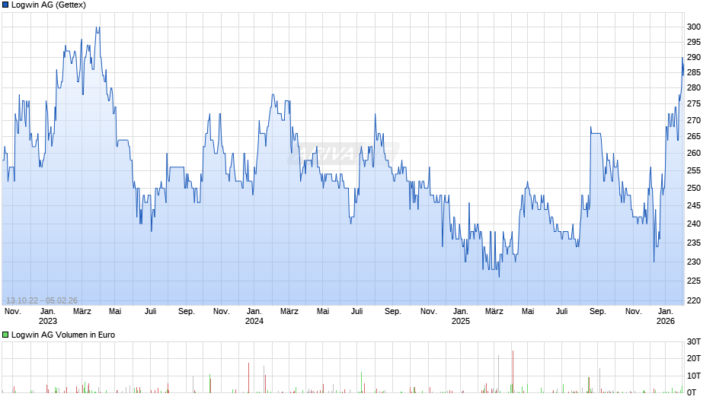Click the price axis value 245

[x=694, y=205]
